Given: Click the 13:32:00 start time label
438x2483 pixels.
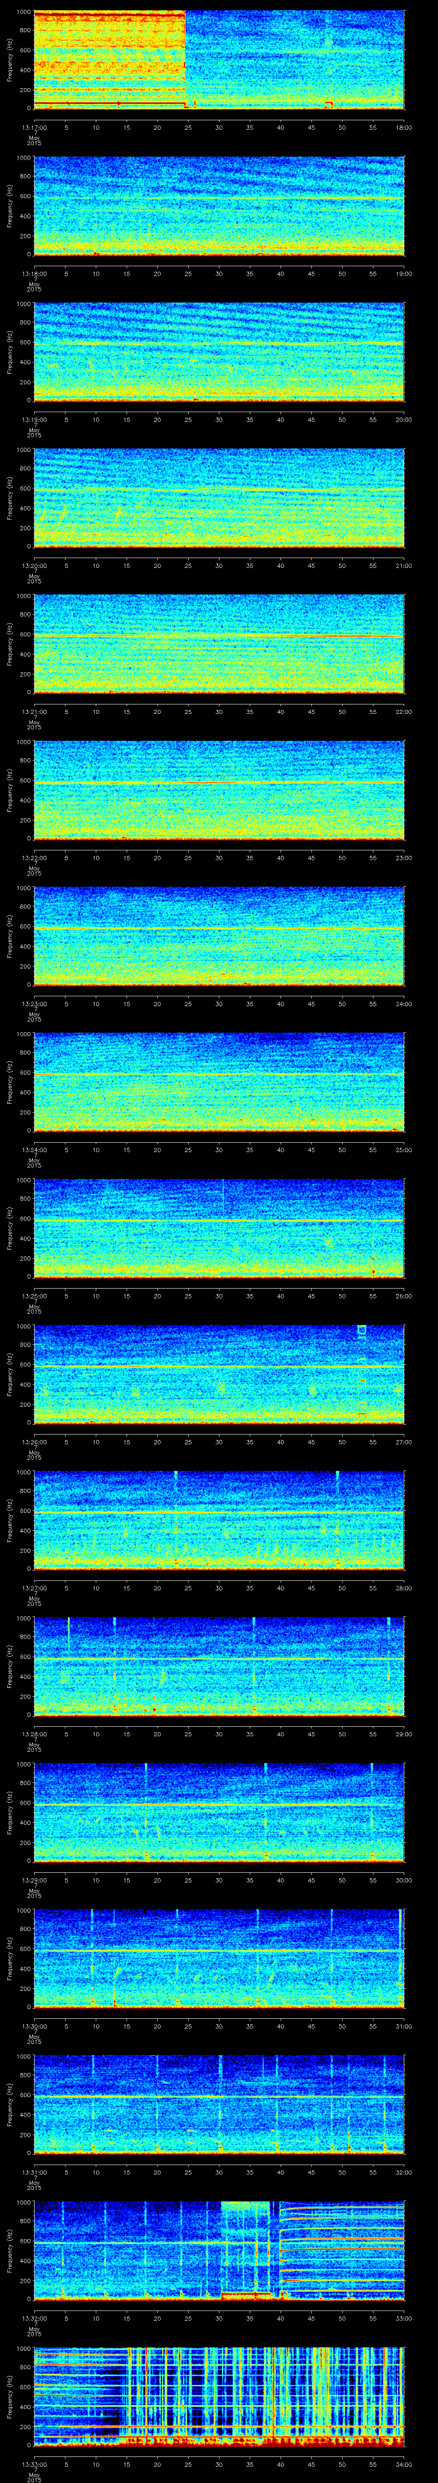Looking at the screenshot, I should 34,2318.
